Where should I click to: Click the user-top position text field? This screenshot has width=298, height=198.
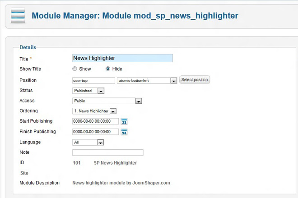93,80
